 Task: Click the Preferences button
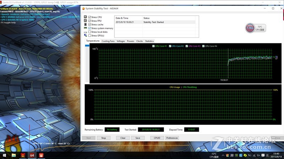(172, 138)
